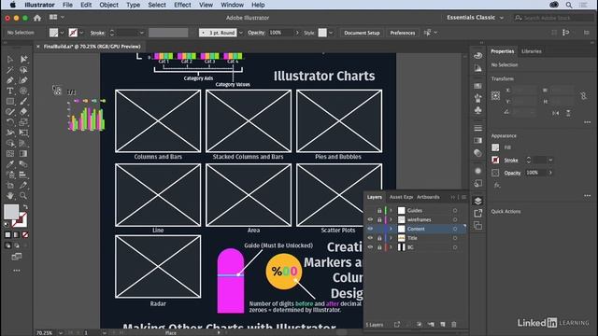
Task: Expand the Content layer chevron
Action: tap(391, 229)
